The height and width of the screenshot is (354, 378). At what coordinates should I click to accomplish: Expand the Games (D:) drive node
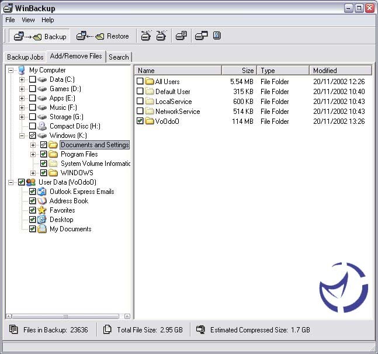22,89
